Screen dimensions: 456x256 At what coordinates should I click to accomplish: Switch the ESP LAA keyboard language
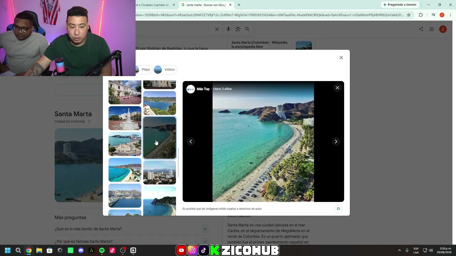coord(416,250)
